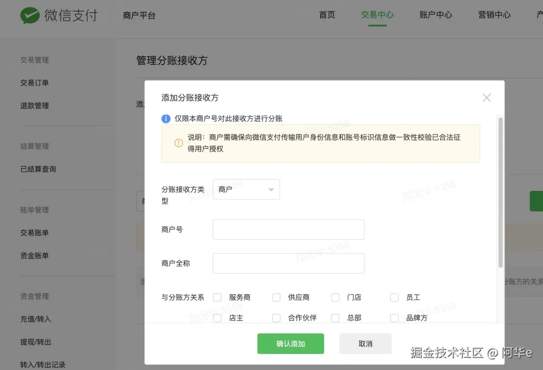
Task: Click the 商户平台 label in the header
Action: point(139,16)
